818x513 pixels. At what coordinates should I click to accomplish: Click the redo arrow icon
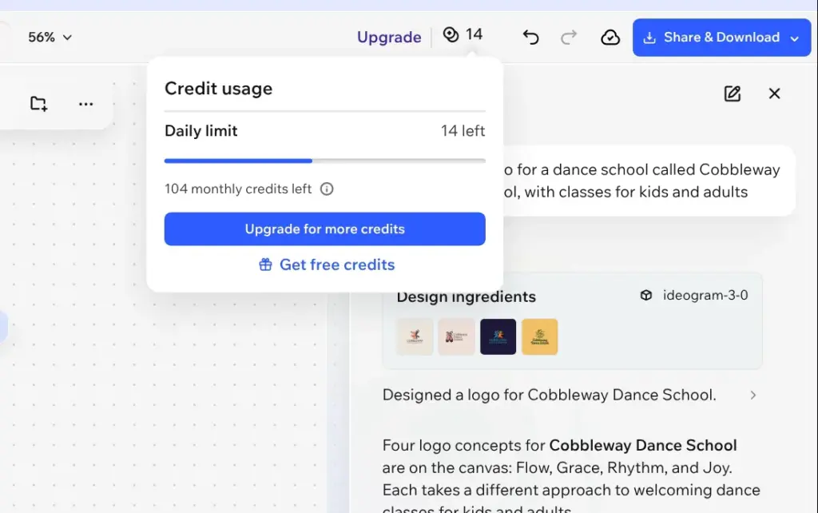click(x=569, y=37)
